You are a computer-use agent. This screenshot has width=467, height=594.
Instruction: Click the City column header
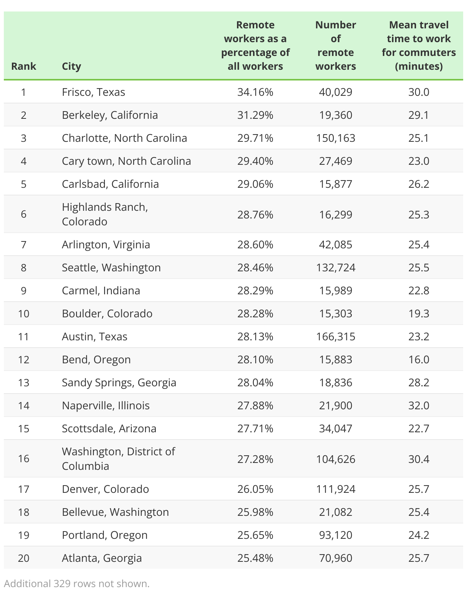tap(72, 66)
